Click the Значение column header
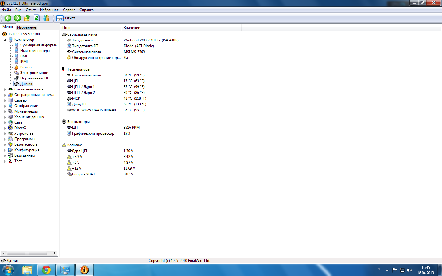Image resolution: width=442 pixels, height=276 pixels. click(x=181, y=28)
